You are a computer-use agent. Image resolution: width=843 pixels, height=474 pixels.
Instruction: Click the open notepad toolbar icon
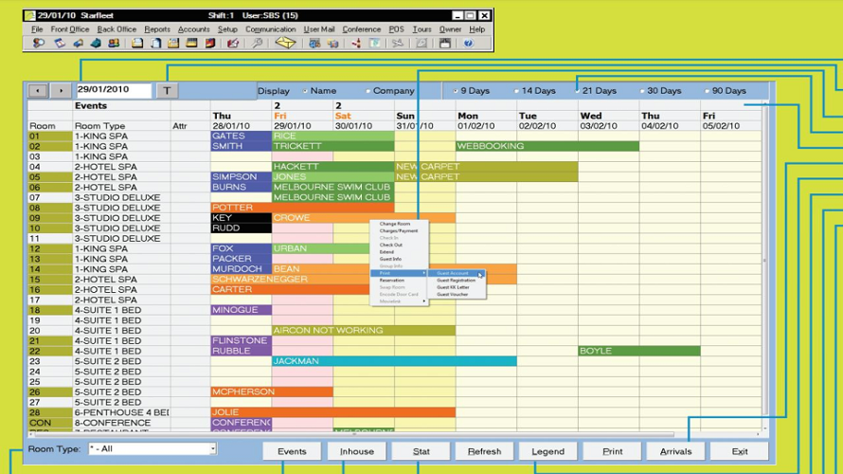137,44
